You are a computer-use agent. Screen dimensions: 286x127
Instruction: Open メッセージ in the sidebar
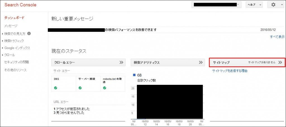tap(11, 26)
